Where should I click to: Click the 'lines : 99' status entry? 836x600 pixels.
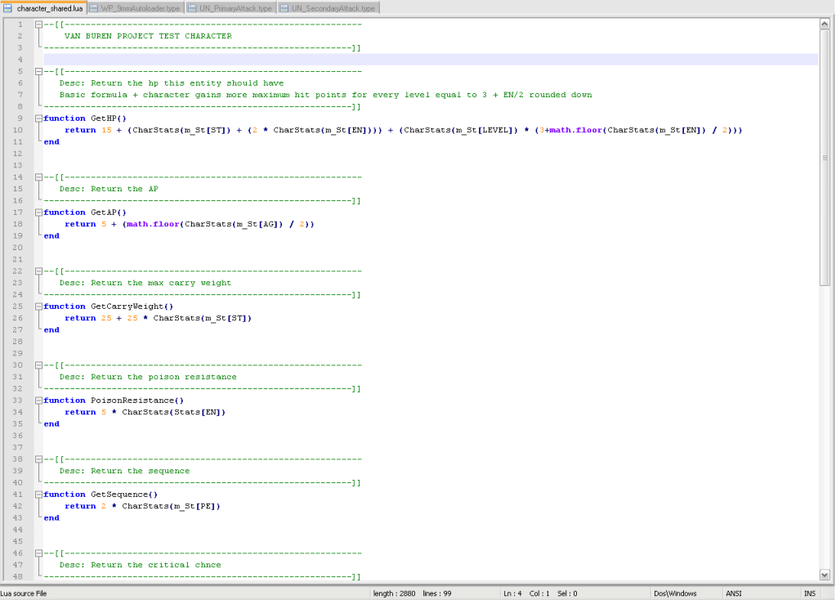[x=436, y=593]
